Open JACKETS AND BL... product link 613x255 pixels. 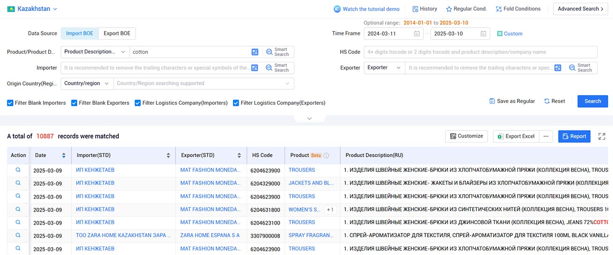click(311, 183)
